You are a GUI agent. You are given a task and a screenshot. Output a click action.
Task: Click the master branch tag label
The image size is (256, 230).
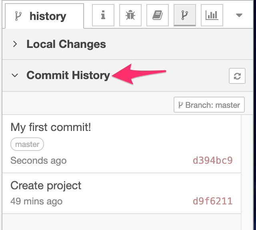pyautogui.click(x=27, y=145)
